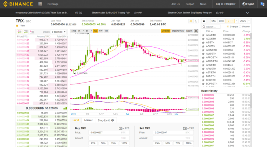267x147 pixels.
Task: Switch to the ETH market tab
Action: point(230,21)
